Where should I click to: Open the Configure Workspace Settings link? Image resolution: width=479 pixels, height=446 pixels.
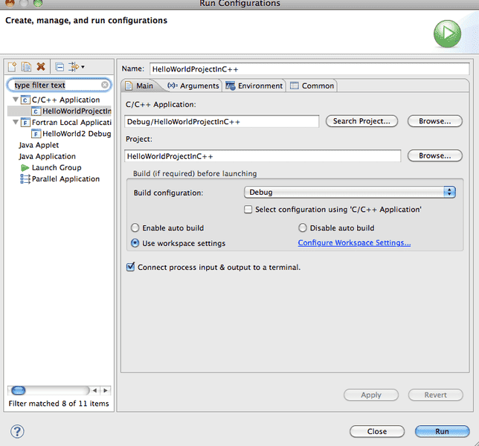tap(354, 243)
